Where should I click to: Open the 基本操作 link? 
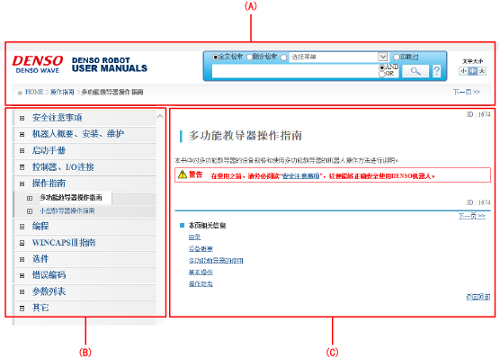201,273
